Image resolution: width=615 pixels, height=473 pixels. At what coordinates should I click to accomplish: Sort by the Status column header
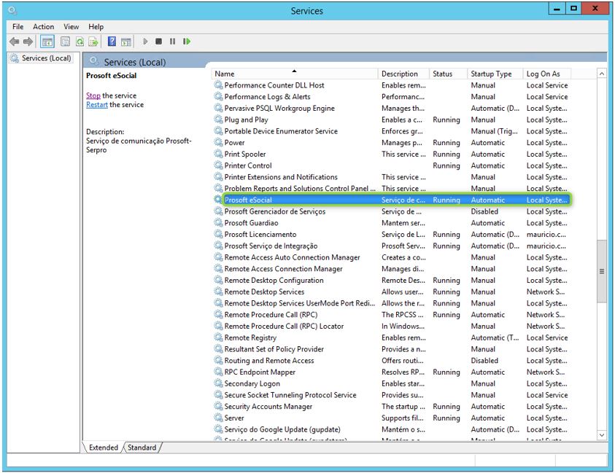pos(449,74)
